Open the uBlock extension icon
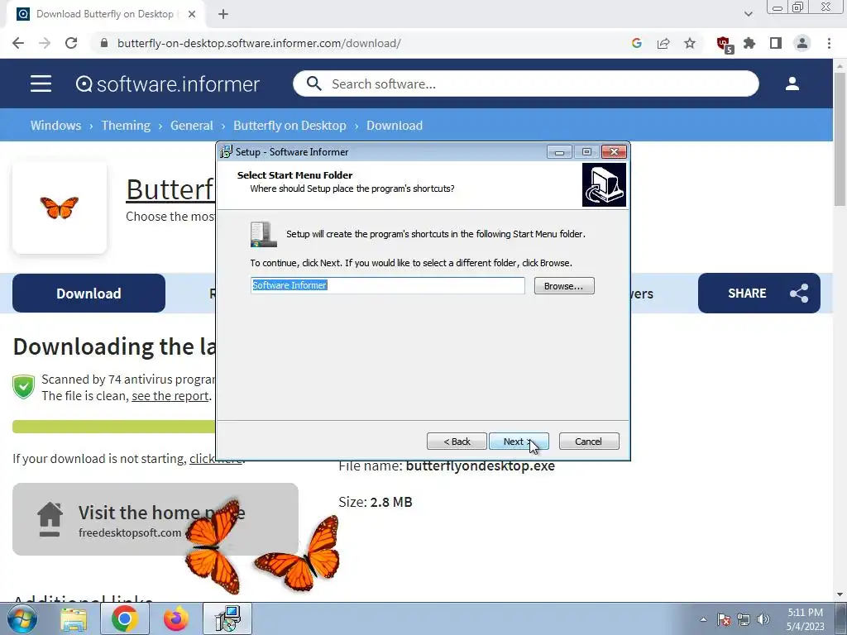Screen dimensions: 847x635 point(724,45)
